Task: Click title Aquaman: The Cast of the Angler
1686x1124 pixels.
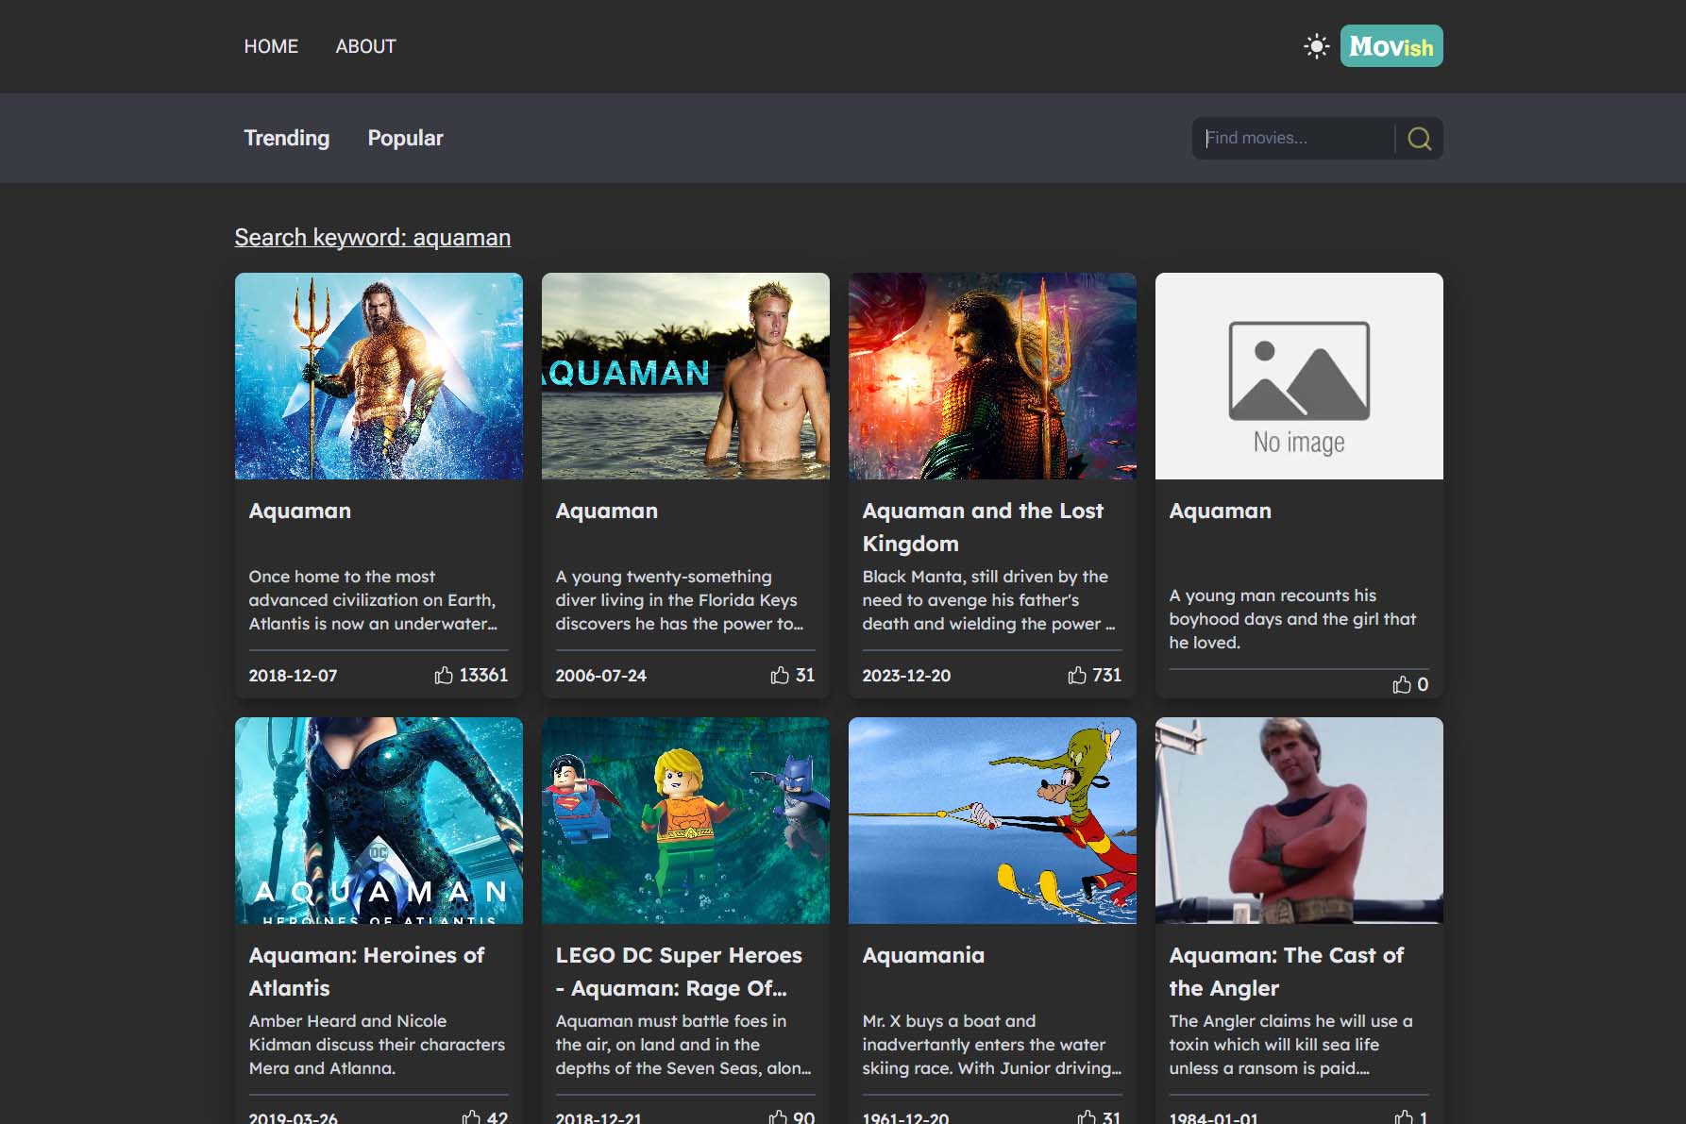Action: (x=1287, y=971)
